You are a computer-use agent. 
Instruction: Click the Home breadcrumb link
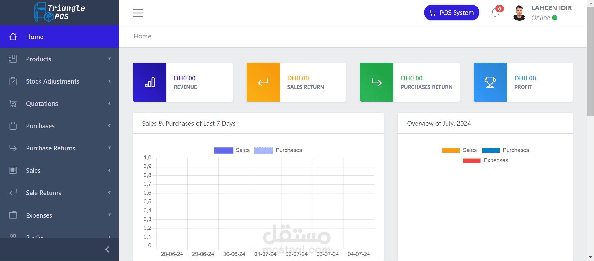[x=142, y=36]
